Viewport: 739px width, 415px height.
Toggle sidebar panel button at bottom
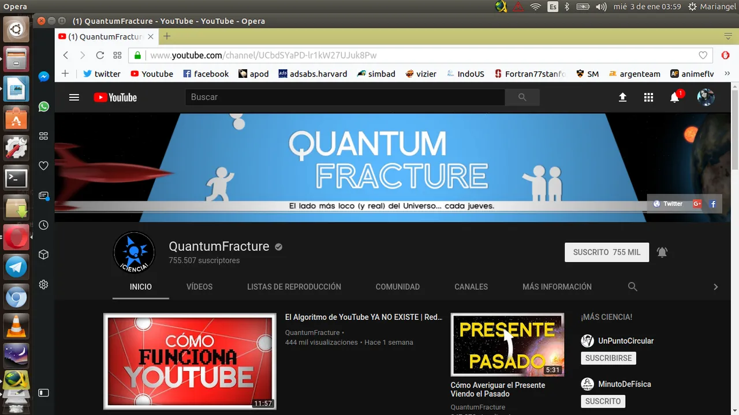coord(43,393)
